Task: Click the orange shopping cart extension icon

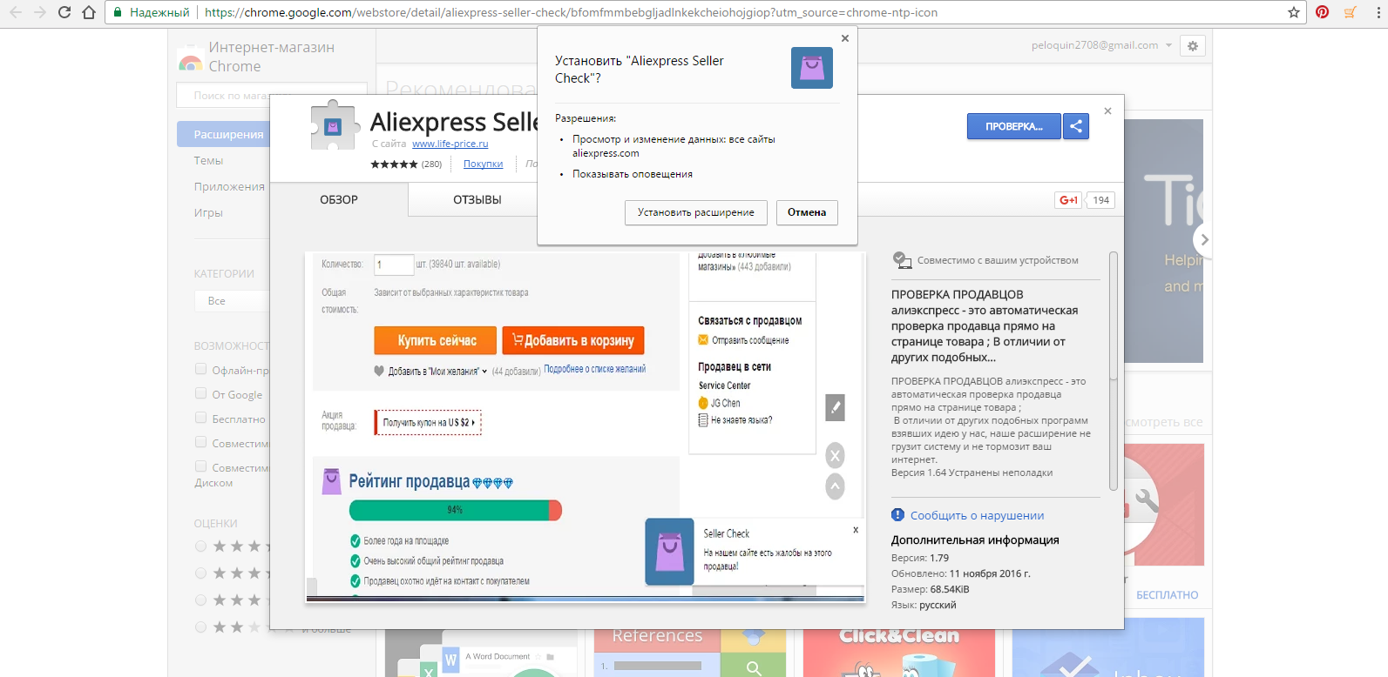Action: tap(1350, 12)
